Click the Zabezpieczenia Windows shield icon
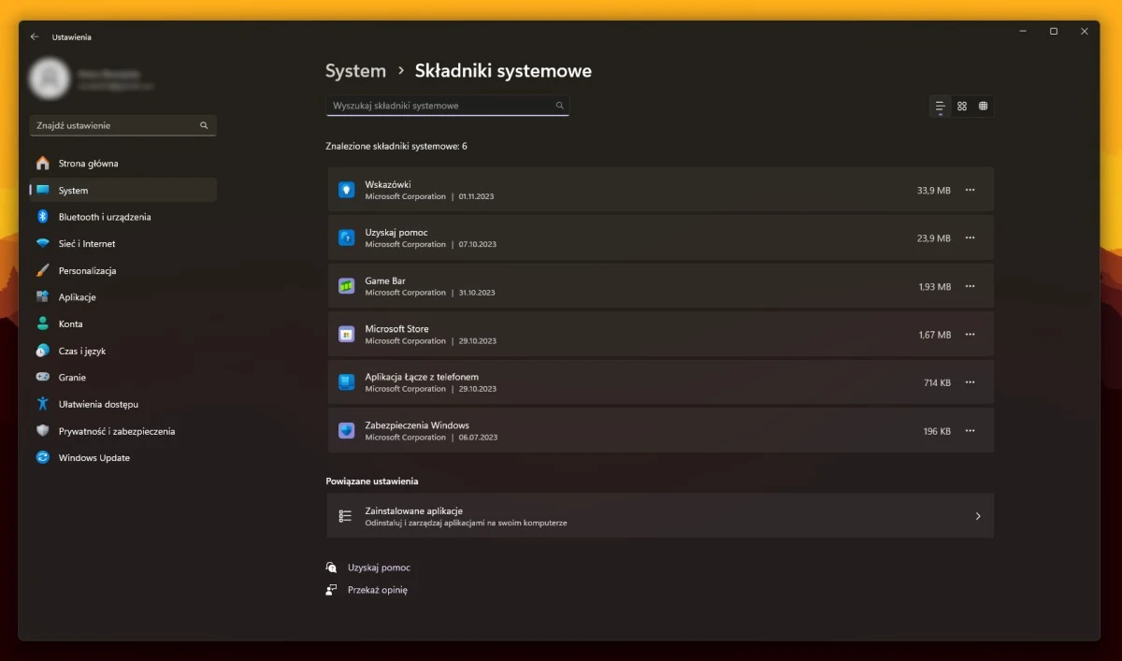Screen dimensions: 1122x661 [346, 431]
